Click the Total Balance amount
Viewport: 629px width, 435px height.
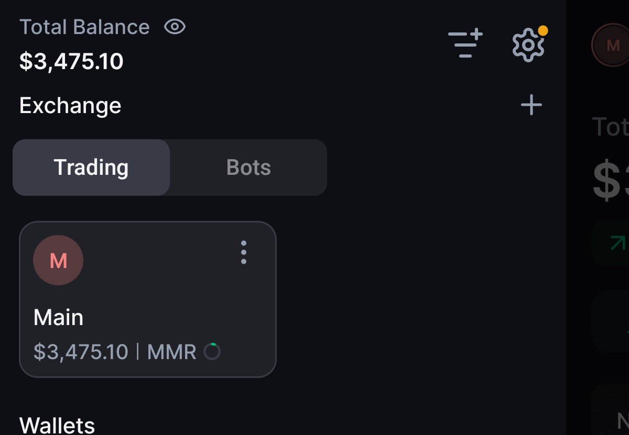pos(71,61)
